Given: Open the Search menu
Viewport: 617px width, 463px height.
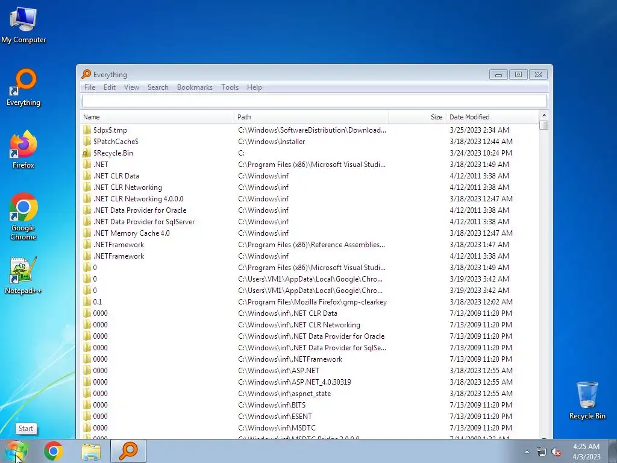Looking at the screenshot, I should coord(158,87).
